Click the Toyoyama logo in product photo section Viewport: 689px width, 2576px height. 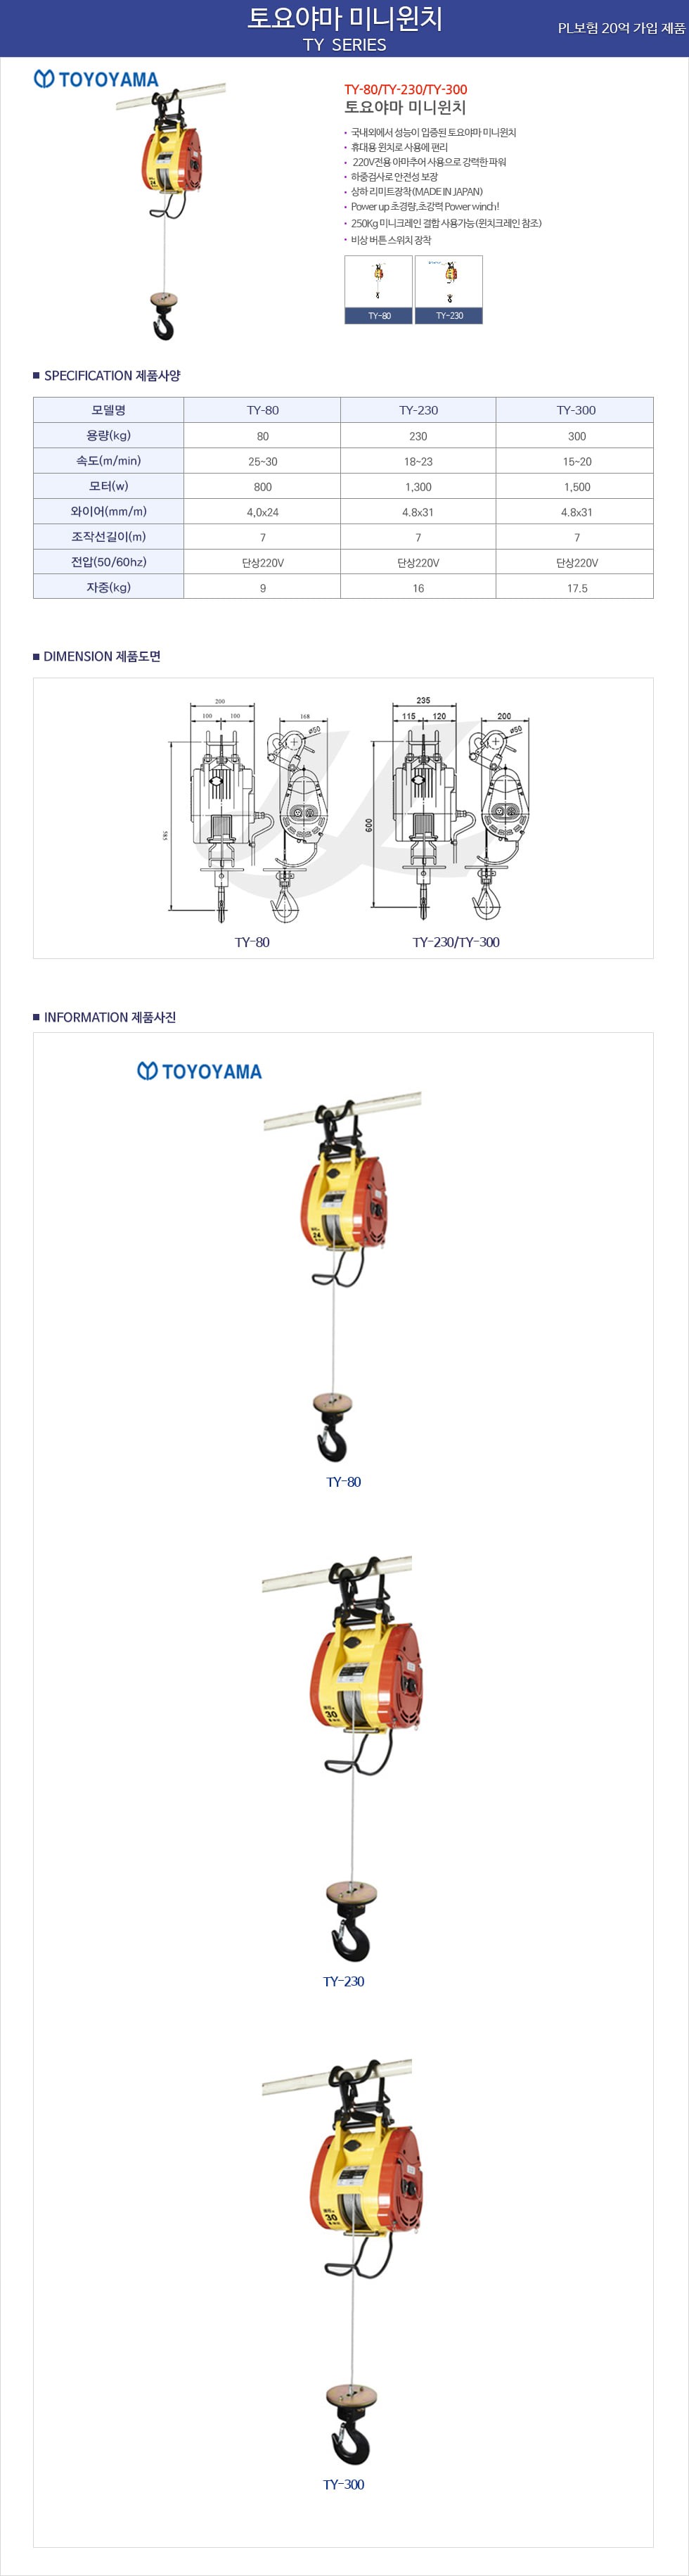click(x=200, y=1071)
